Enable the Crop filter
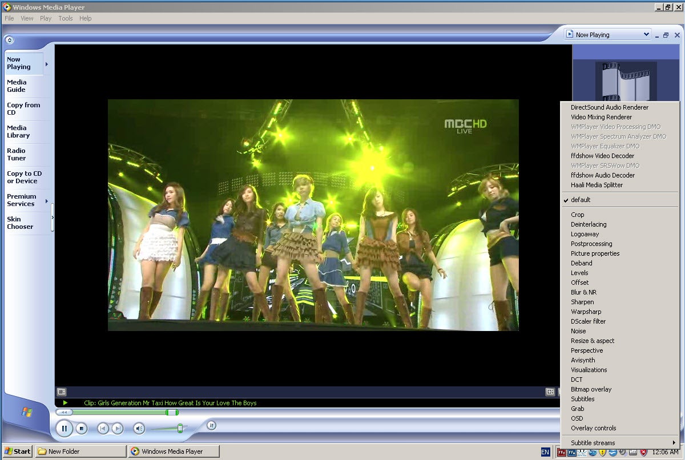The width and height of the screenshot is (685, 460). [620, 215]
